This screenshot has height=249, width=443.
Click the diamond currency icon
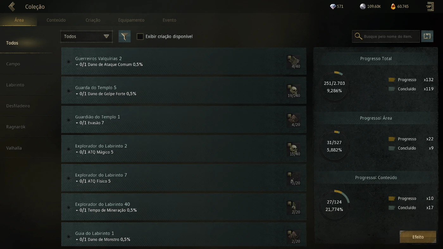(333, 6)
